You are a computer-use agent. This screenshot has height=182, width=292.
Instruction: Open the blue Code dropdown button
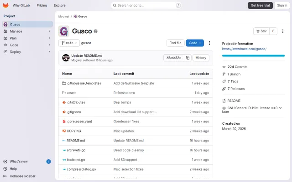pos(195,43)
